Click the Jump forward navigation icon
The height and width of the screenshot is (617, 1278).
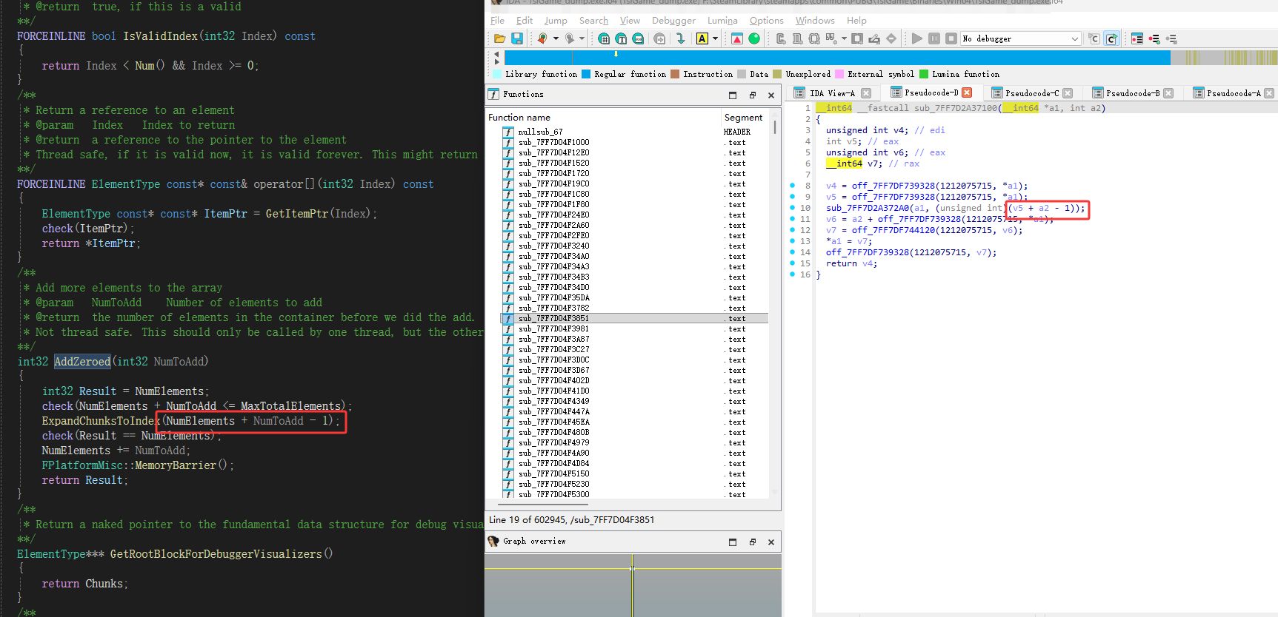pyautogui.click(x=570, y=38)
